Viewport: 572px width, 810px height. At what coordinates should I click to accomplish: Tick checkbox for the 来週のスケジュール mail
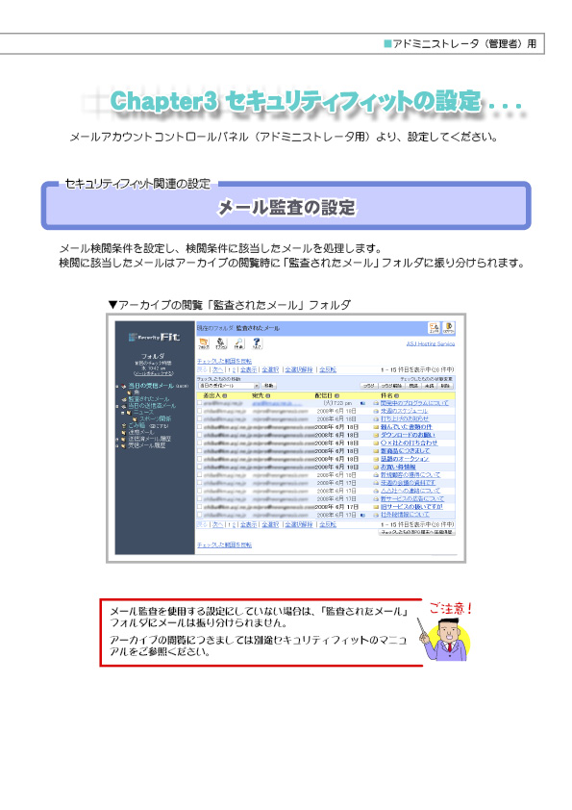click(200, 411)
